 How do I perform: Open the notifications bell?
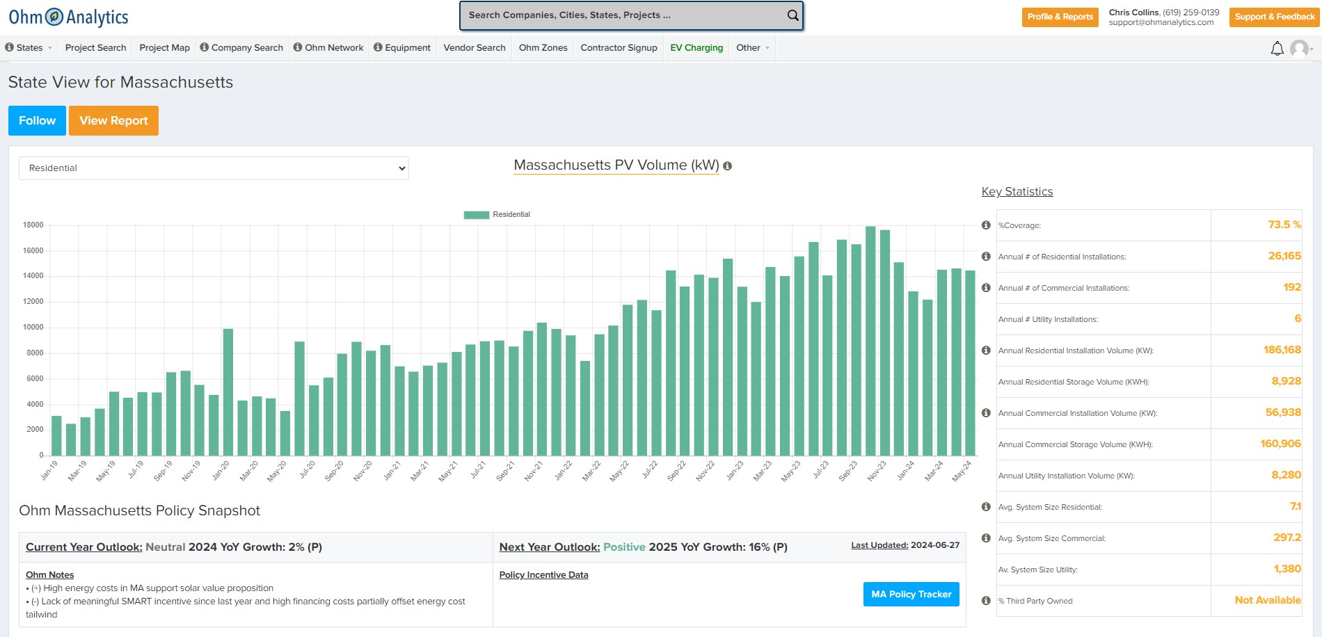click(1277, 48)
